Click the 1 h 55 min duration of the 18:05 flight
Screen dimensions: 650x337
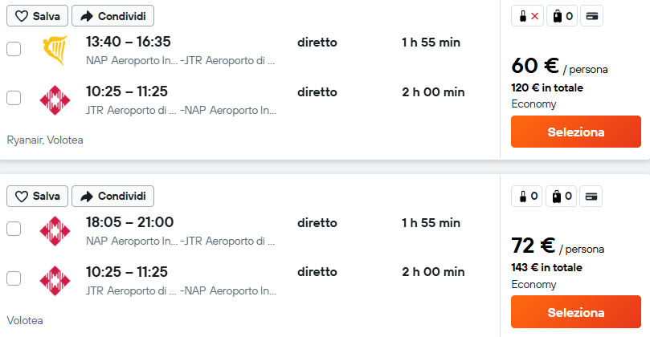point(431,223)
